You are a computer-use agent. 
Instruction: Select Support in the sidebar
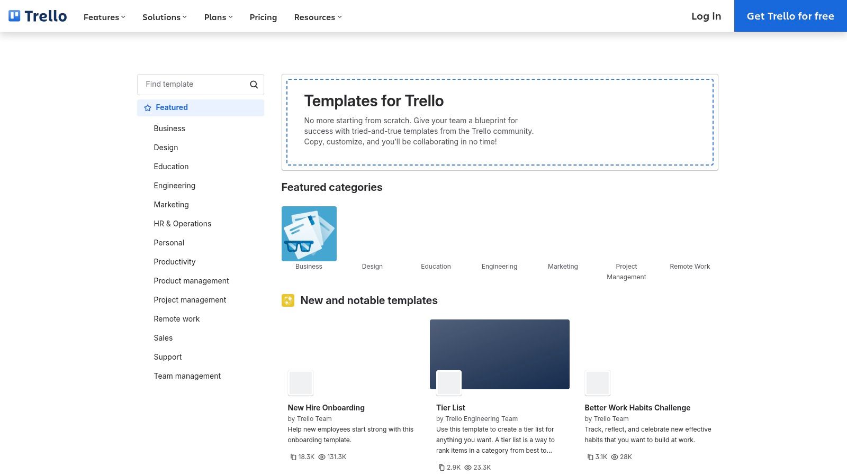click(x=168, y=357)
